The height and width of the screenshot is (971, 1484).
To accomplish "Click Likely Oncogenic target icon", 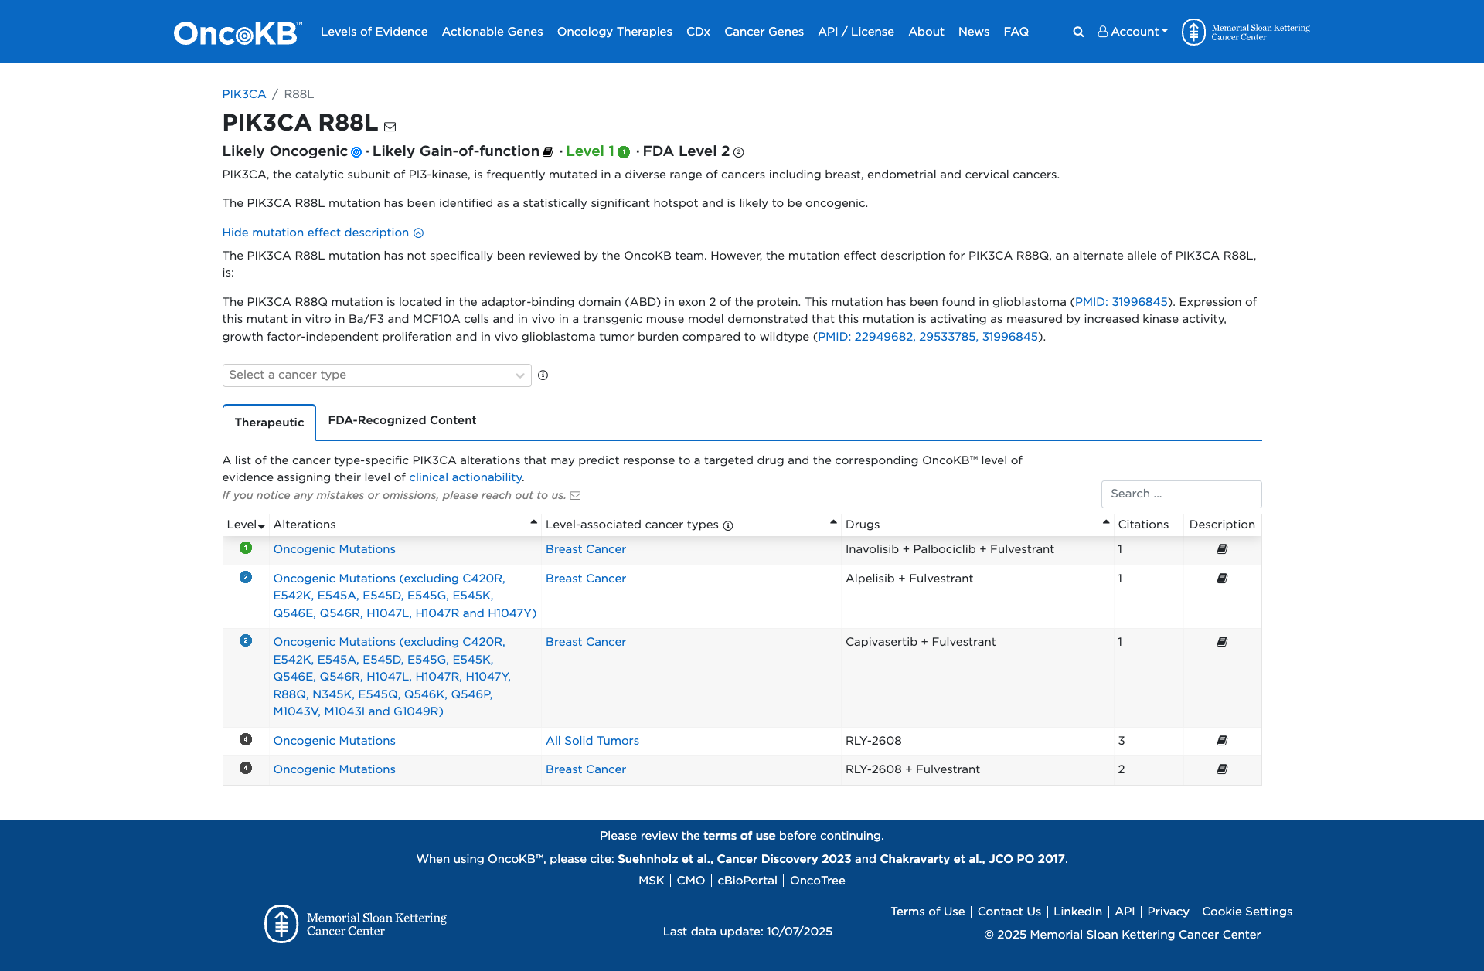I will coord(356,152).
